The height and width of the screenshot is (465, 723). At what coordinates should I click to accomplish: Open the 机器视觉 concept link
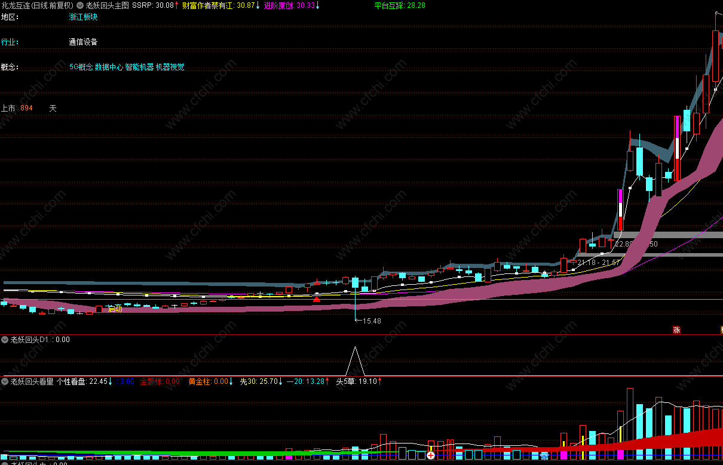pos(170,67)
